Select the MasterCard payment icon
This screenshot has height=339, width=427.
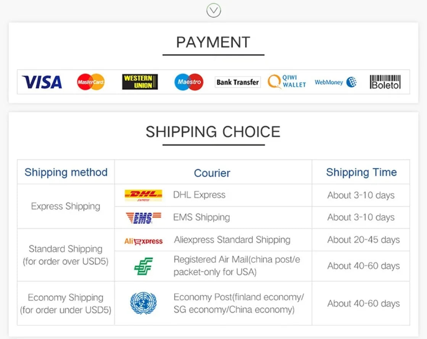point(91,82)
